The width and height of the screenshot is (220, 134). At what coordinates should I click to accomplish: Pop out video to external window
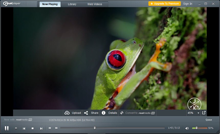[x=204, y=113]
